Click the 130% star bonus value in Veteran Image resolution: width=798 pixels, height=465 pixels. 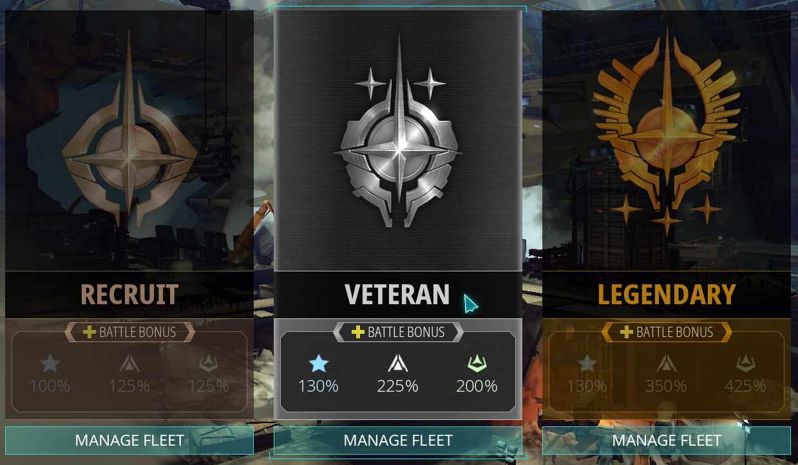tap(318, 387)
